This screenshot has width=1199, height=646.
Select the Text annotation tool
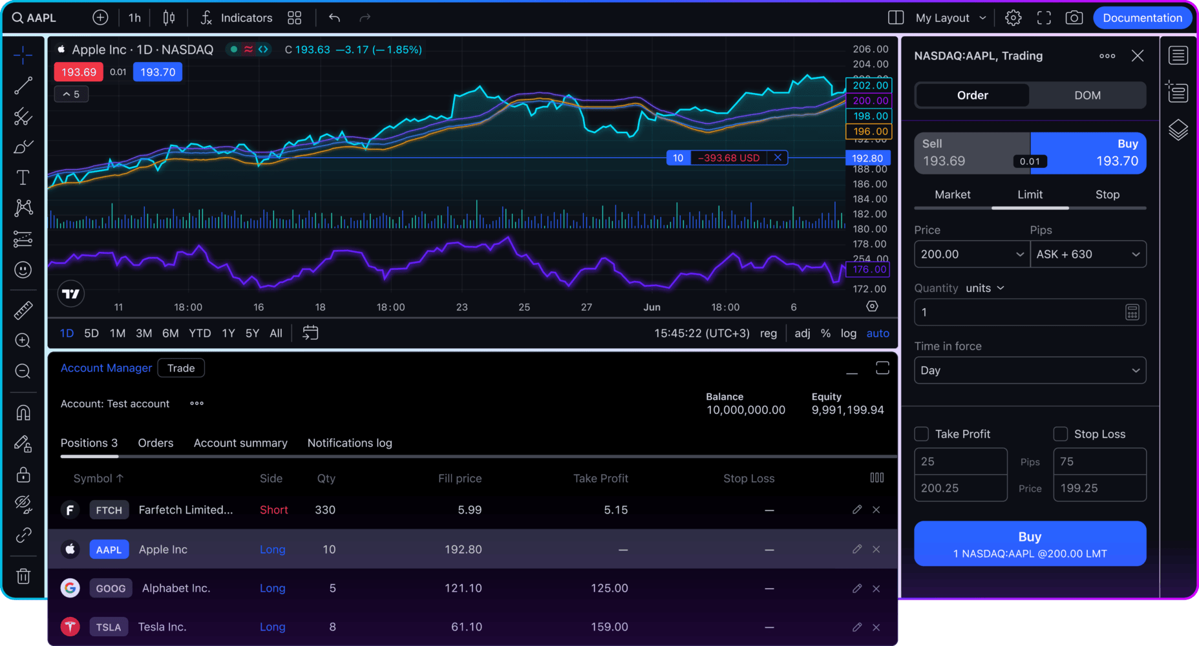tap(23, 178)
